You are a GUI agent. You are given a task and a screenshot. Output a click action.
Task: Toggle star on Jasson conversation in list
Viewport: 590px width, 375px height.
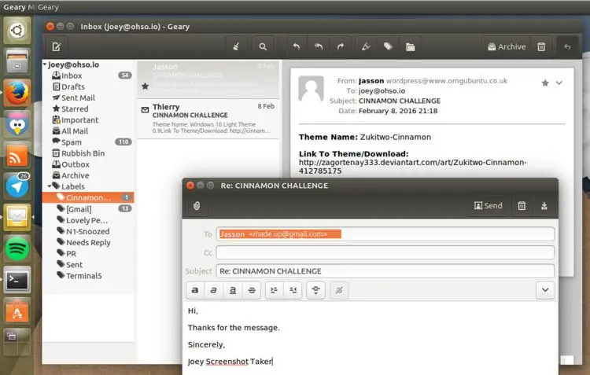[x=146, y=86]
